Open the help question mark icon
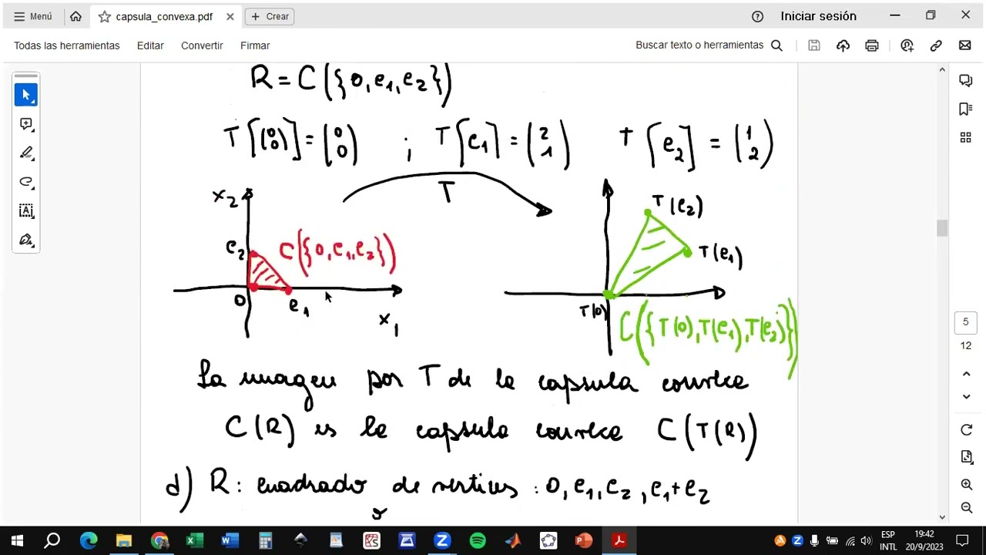Screen dimensions: 986x555 757,16
